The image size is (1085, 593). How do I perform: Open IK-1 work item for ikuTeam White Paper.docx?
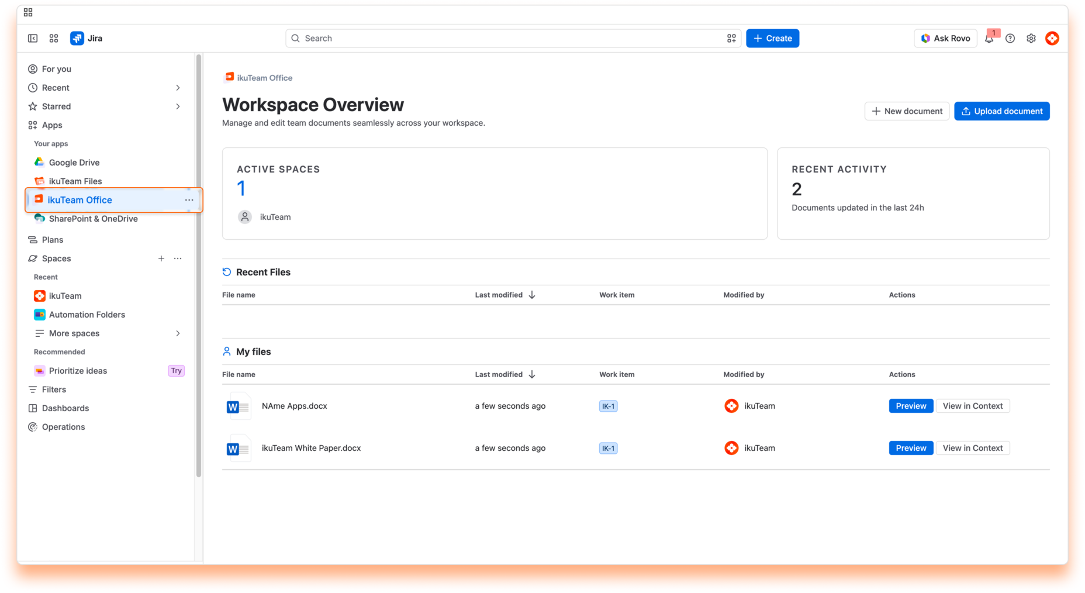pyautogui.click(x=608, y=448)
